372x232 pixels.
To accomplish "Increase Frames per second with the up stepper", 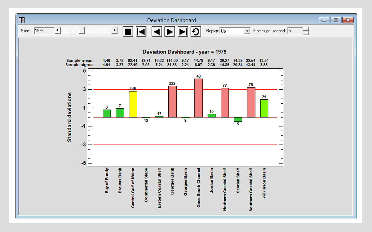I will coord(306,29).
